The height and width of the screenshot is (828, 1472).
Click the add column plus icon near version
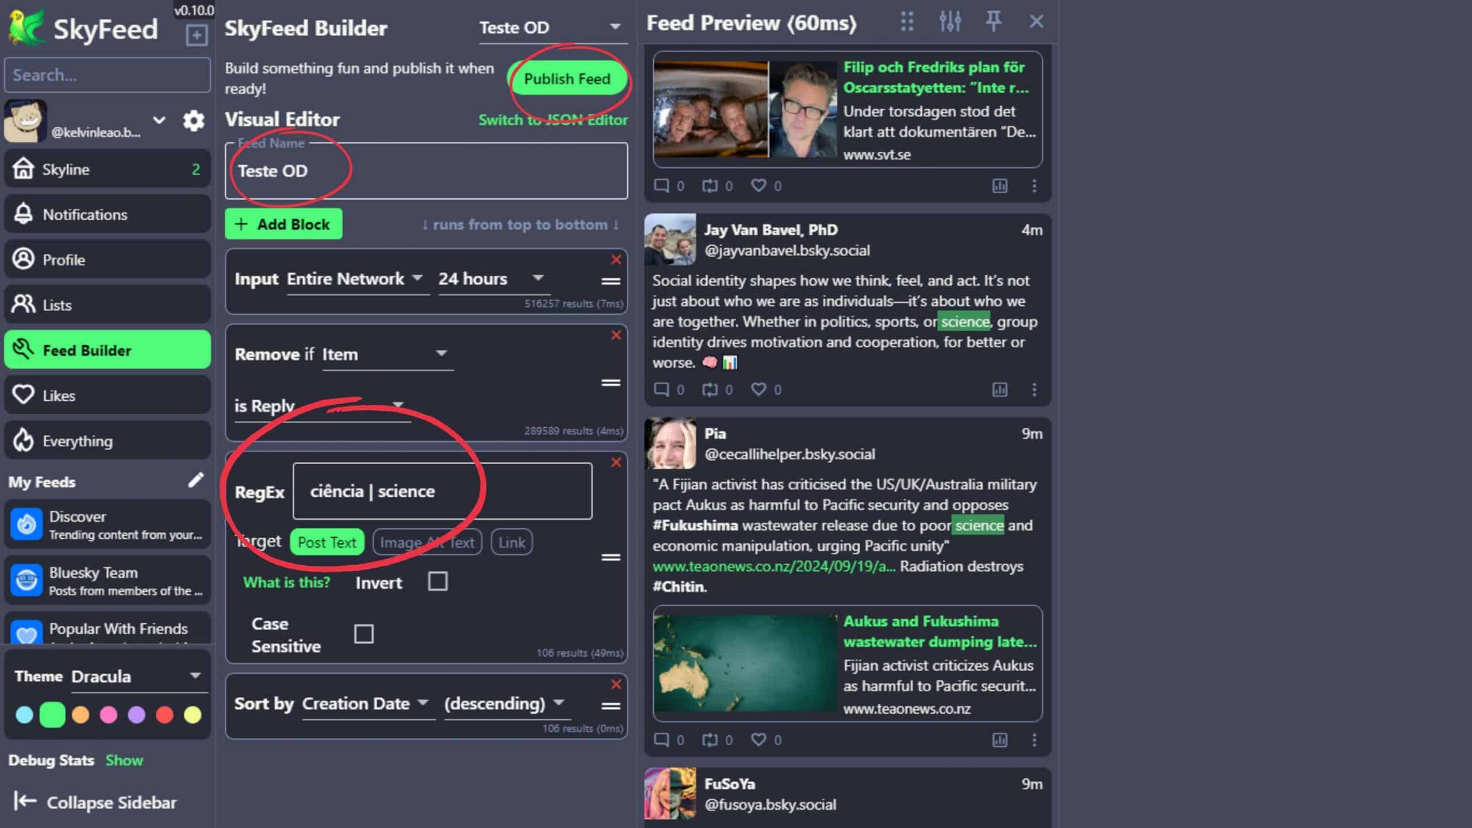[197, 36]
